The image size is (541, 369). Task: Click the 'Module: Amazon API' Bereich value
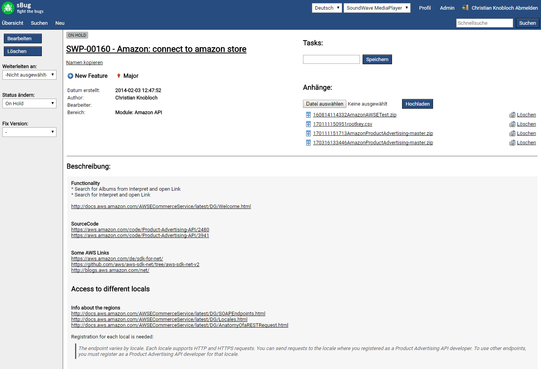coord(139,113)
